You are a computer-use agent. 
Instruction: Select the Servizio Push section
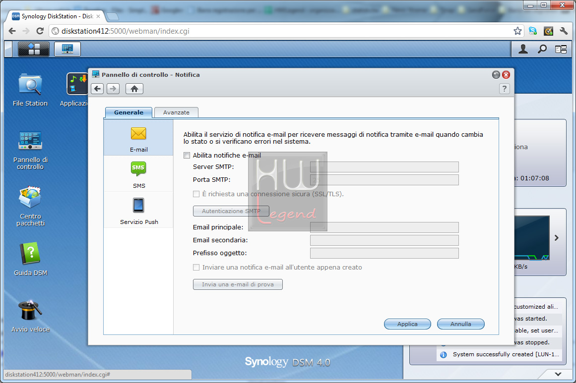click(x=138, y=211)
